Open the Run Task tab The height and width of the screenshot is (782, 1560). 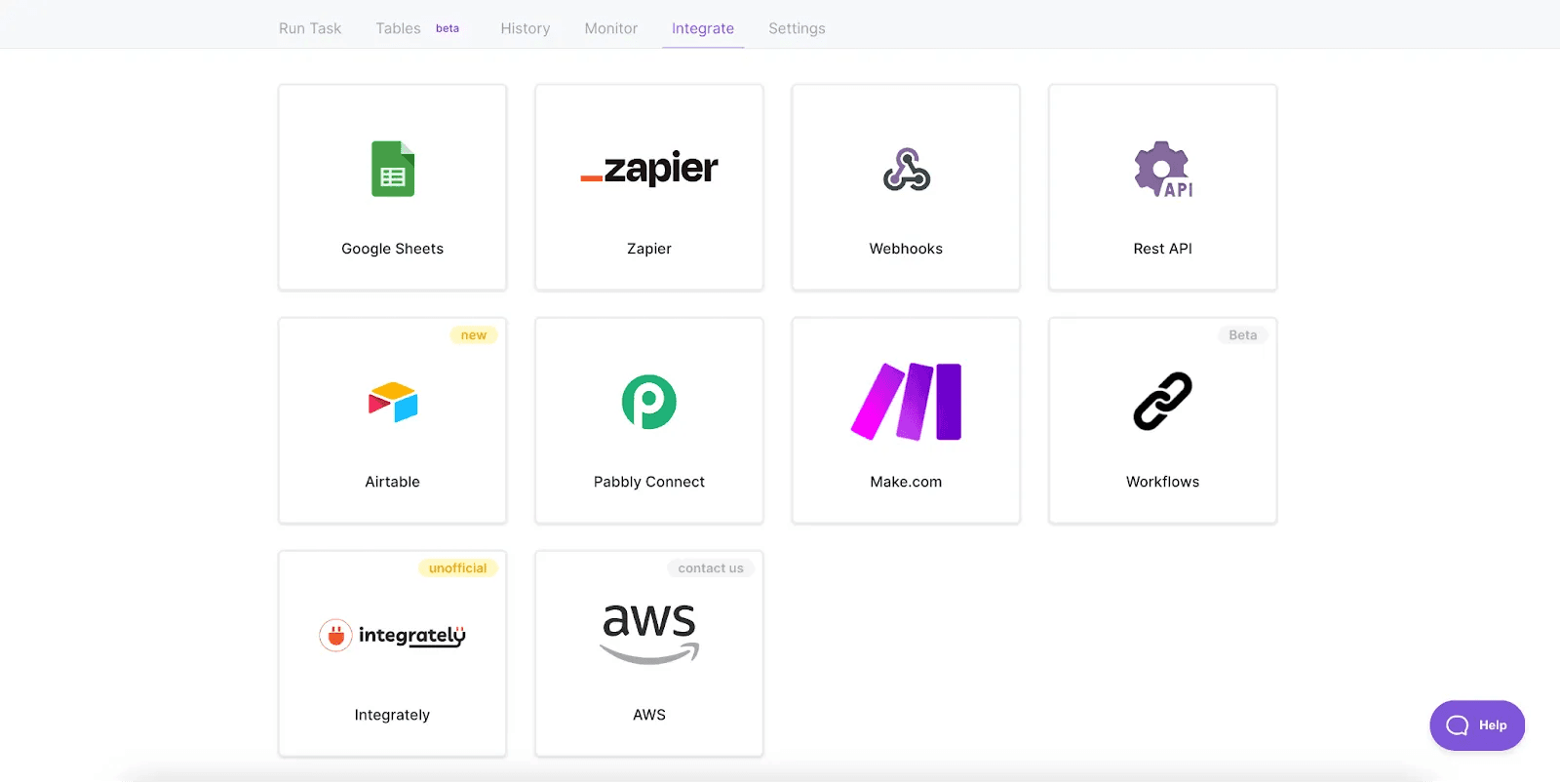click(310, 28)
